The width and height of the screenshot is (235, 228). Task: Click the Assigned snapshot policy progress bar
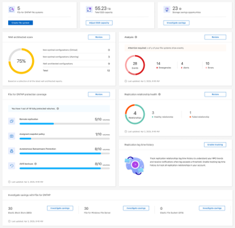tap(64, 138)
